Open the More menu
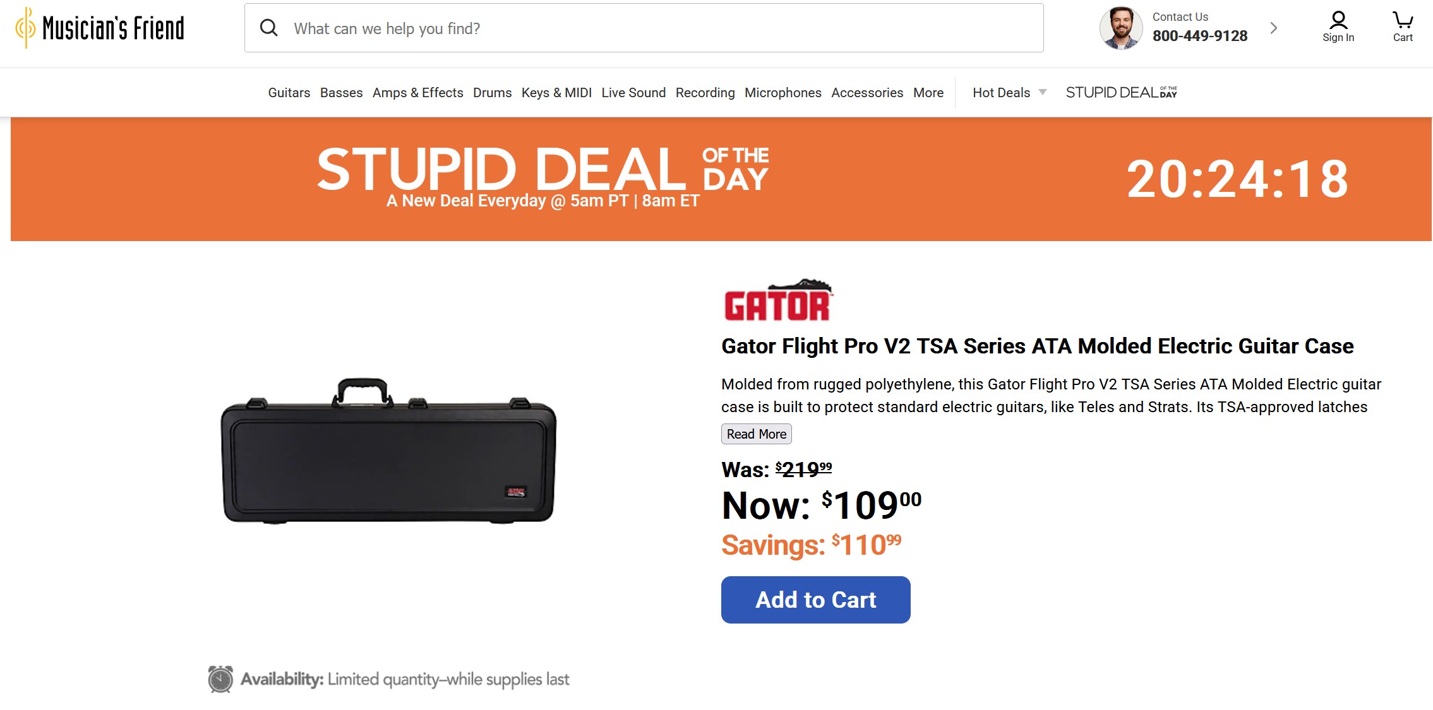The height and width of the screenshot is (710, 1433). (928, 93)
